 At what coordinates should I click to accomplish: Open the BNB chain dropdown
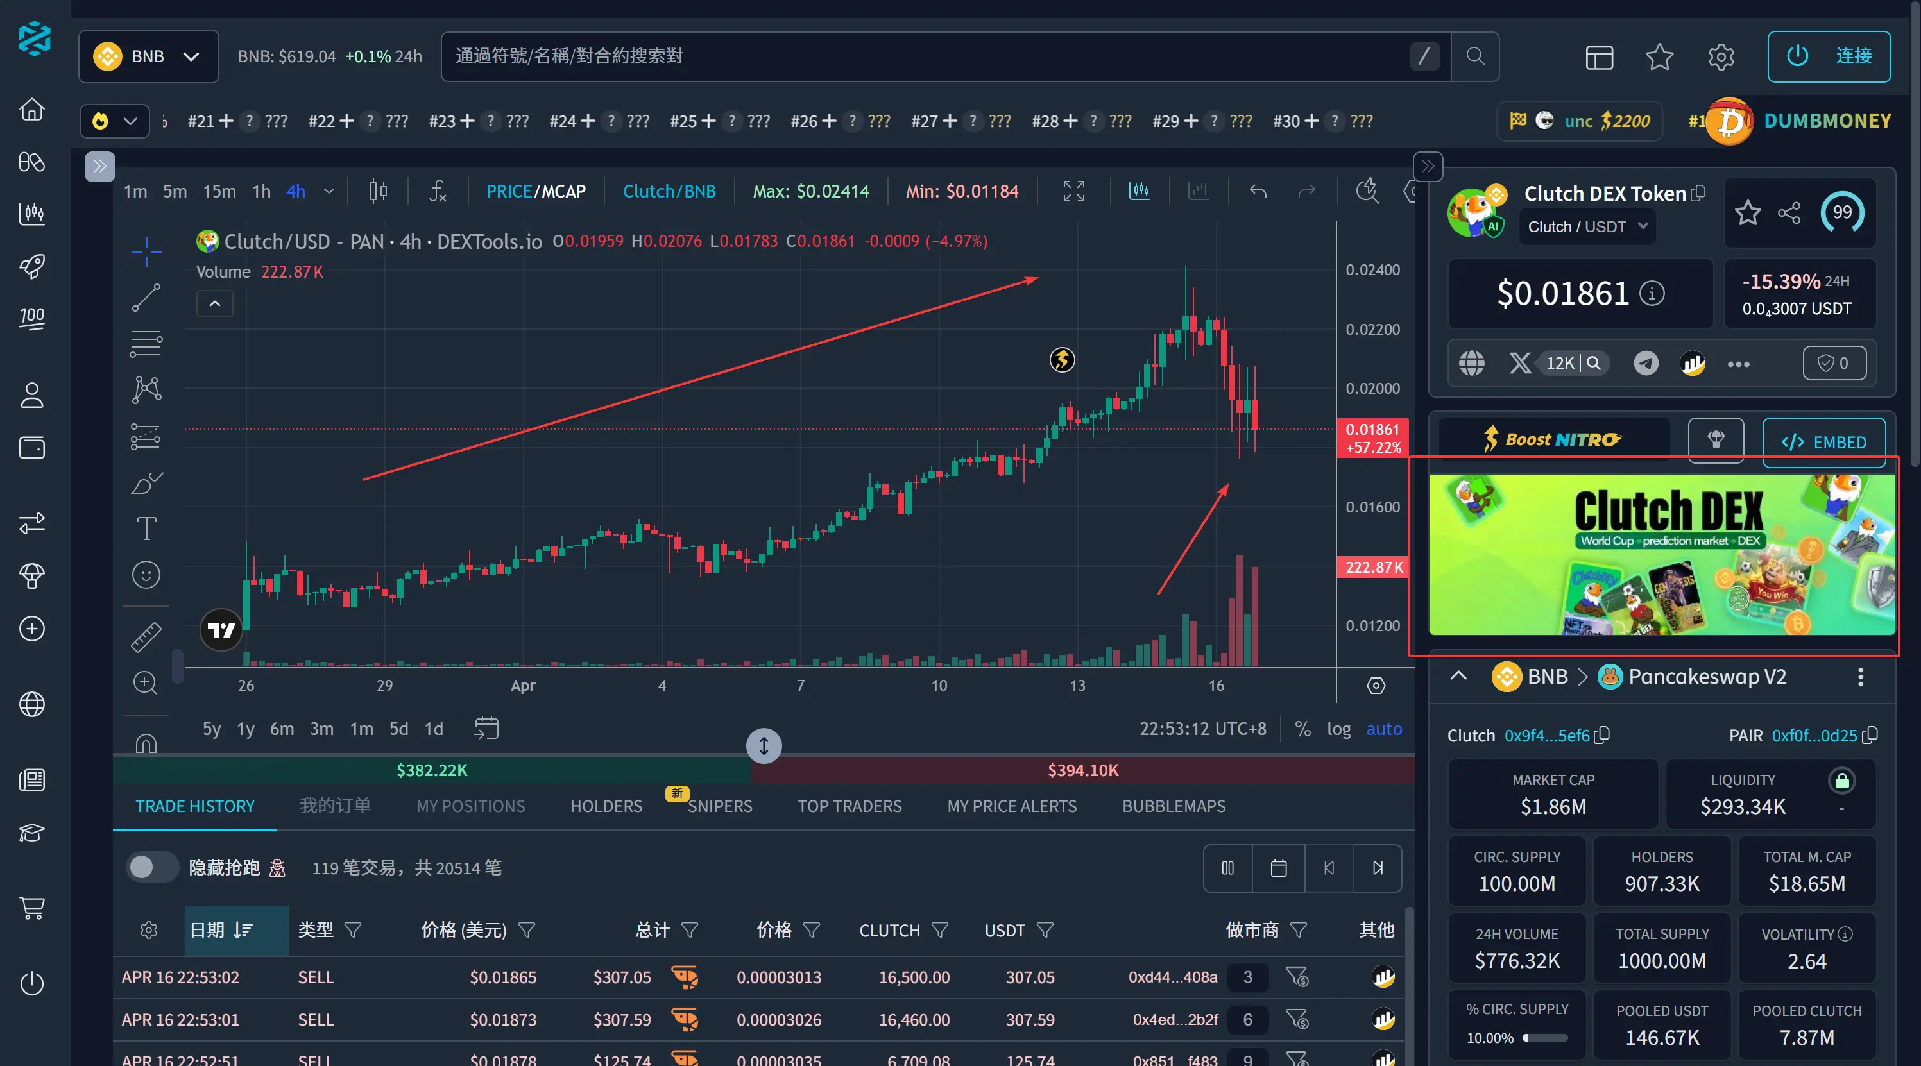click(148, 56)
